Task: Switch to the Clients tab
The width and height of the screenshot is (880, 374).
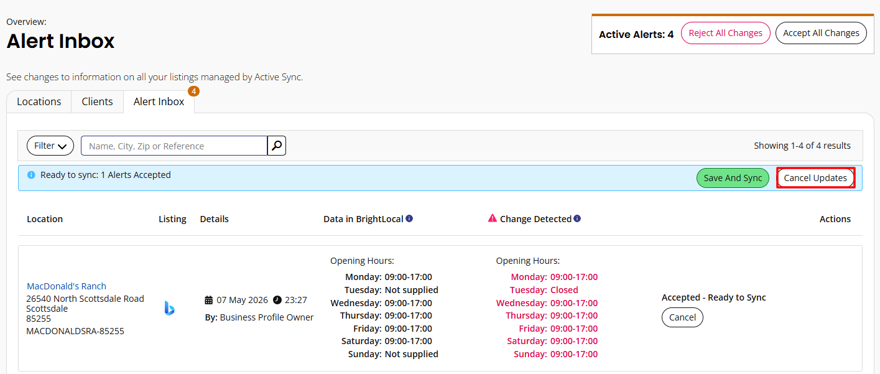Action: 97,101
